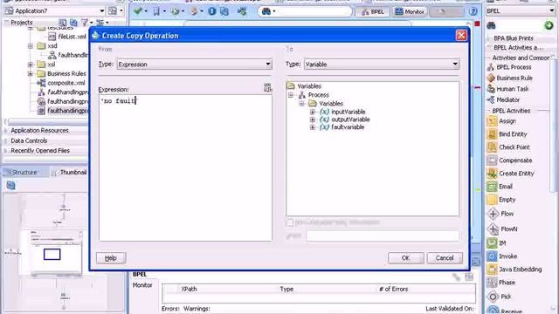The width and height of the screenshot is (559, 314).
Task: Click the refresh icon in Projects toolbar
Action: pos(73,23)
